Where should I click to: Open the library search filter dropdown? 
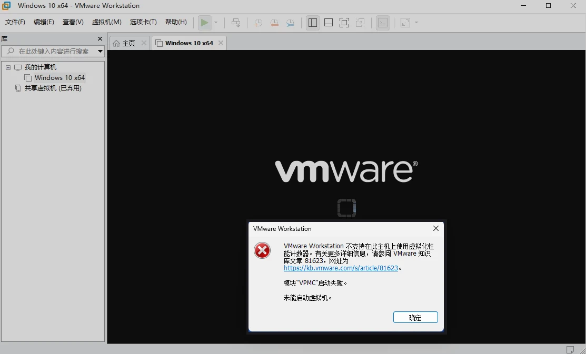(x=100, y=51)
